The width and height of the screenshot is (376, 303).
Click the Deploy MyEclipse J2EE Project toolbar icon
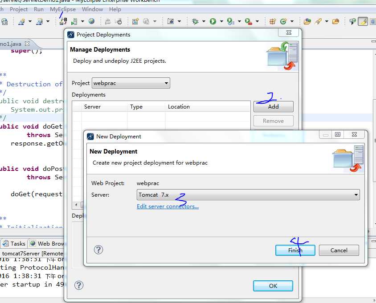(x=63, y=21)
